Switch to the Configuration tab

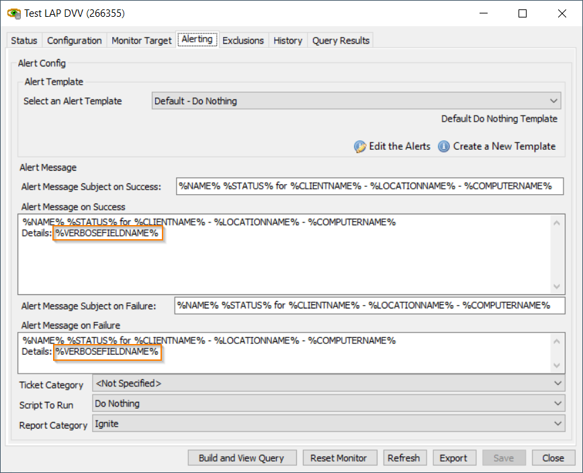75,40
